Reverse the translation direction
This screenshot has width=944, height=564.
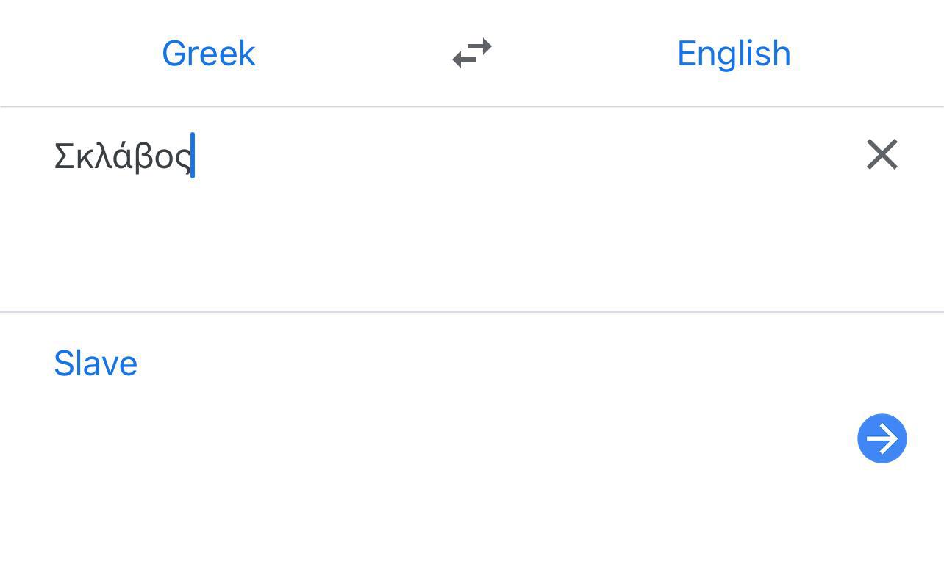471,54
